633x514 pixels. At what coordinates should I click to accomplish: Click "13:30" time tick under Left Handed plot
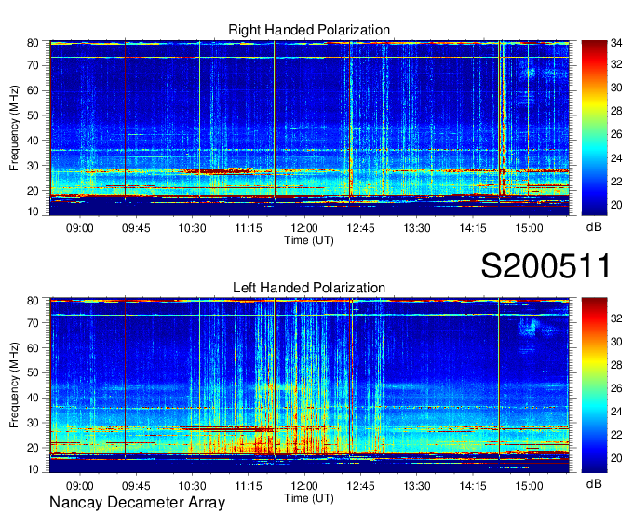click(x=417, y=486)
